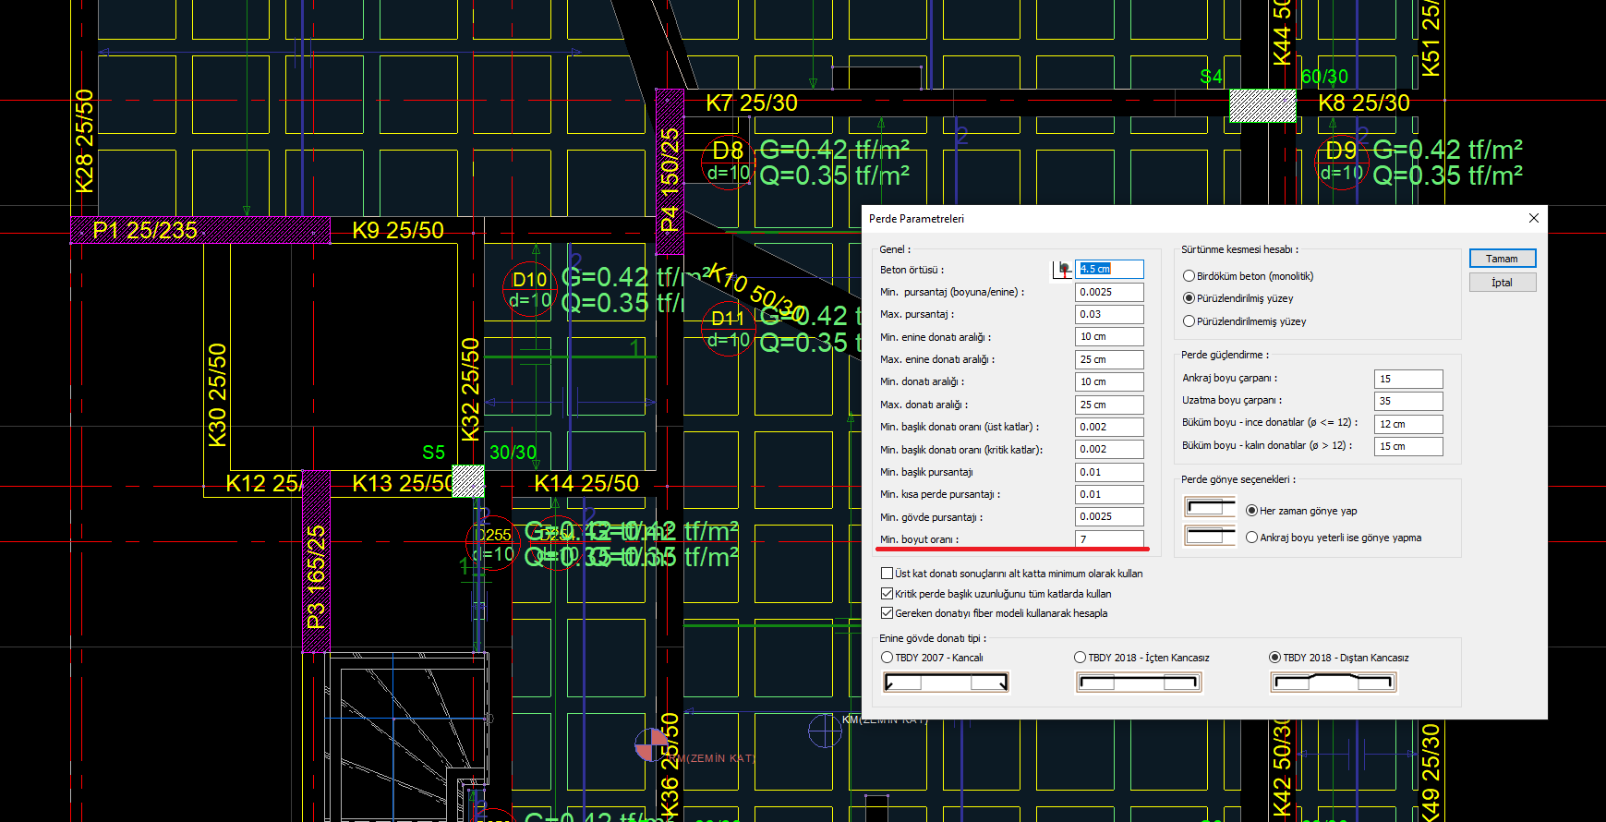
Task: Select beam label K32 25/50
Action: [x=470, y=390]
